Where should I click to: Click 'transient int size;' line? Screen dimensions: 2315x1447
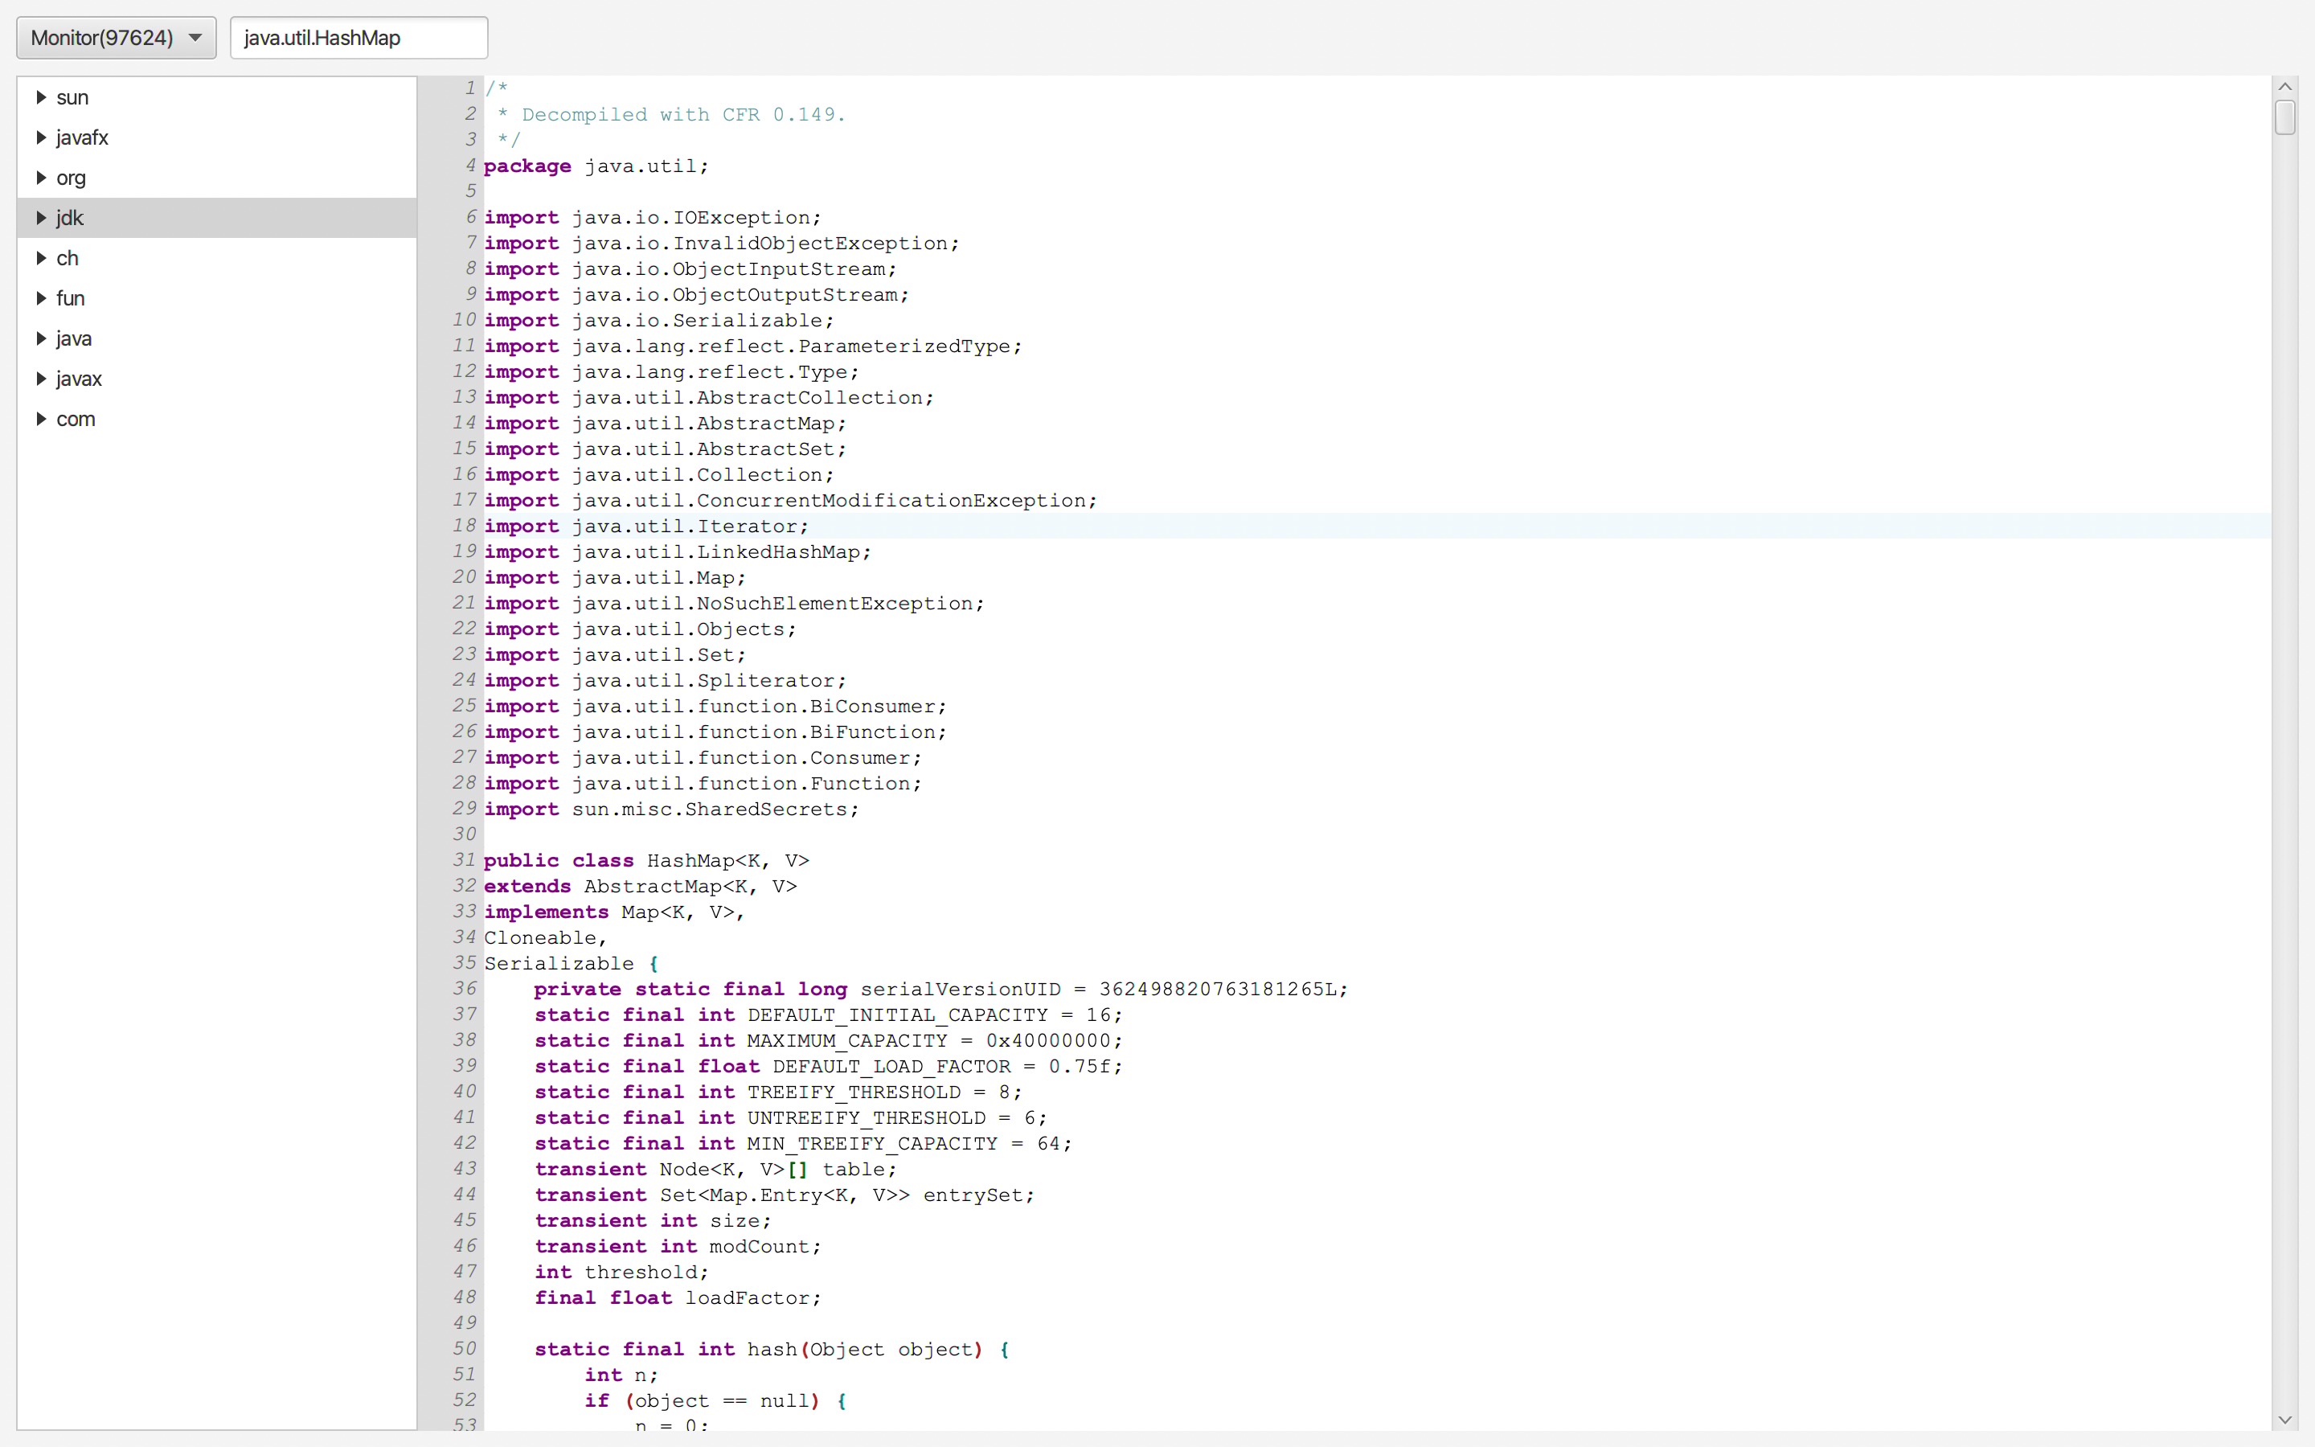coord(653,1221)
